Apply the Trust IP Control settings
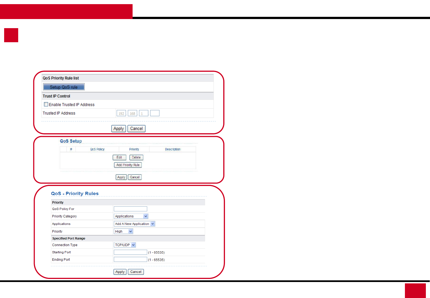 pyautogui.click(x=119, y=129)
